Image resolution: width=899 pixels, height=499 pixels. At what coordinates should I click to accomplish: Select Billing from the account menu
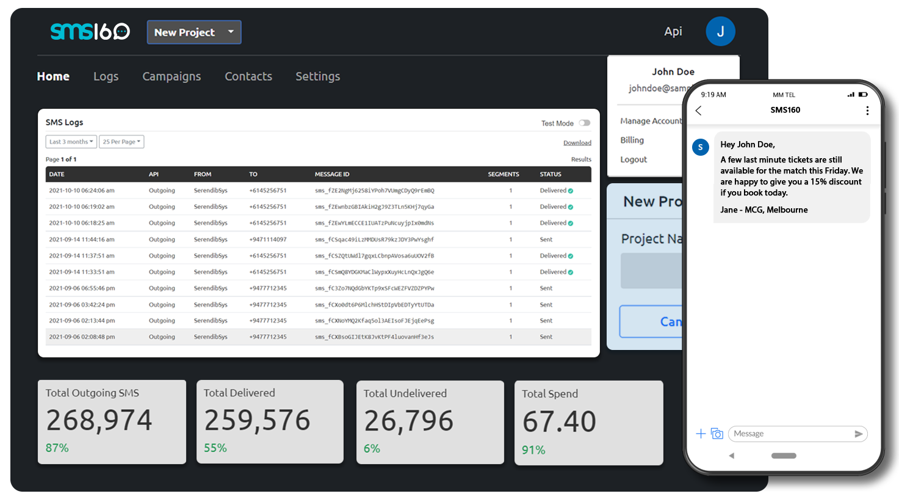pos(632,140)
